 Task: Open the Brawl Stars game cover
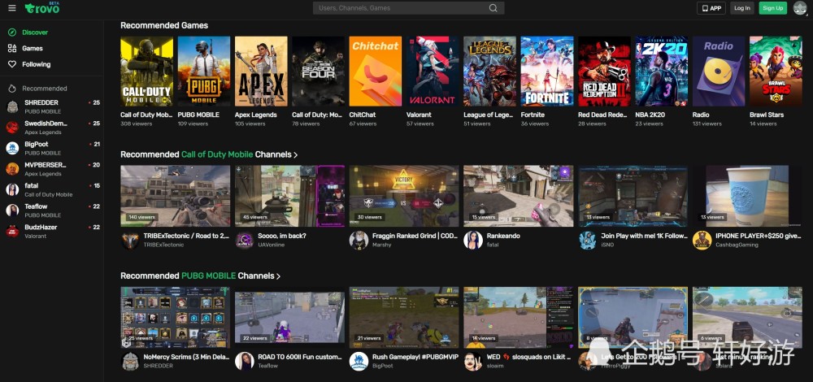(776, 72)
